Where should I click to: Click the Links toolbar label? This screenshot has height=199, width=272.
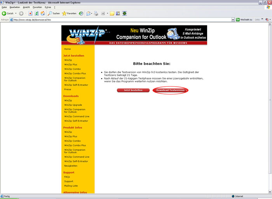257,20
